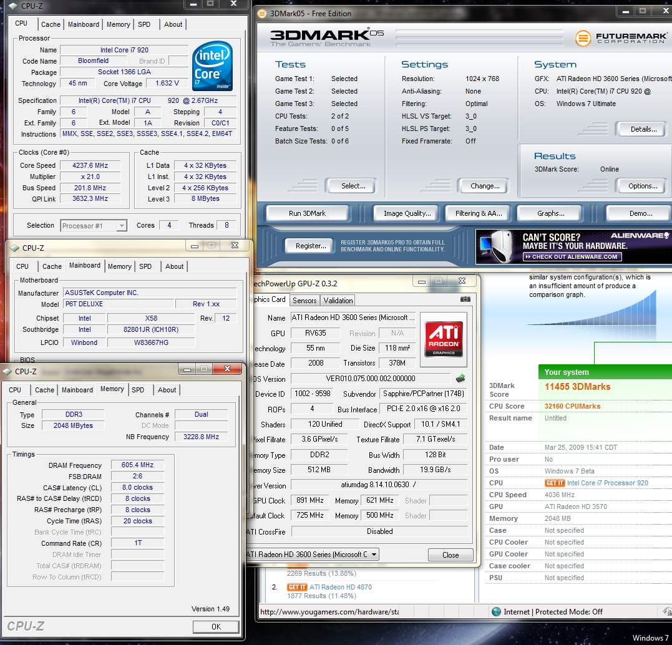Image resolution: width=672 pixels, height=645 pixels.
Task: Select the CPU tab in the Memory CPU-Z window
Action: point(15,390)
